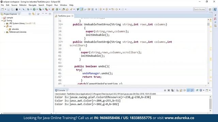
Task: Open the Run menu
Action: (56, 5)
